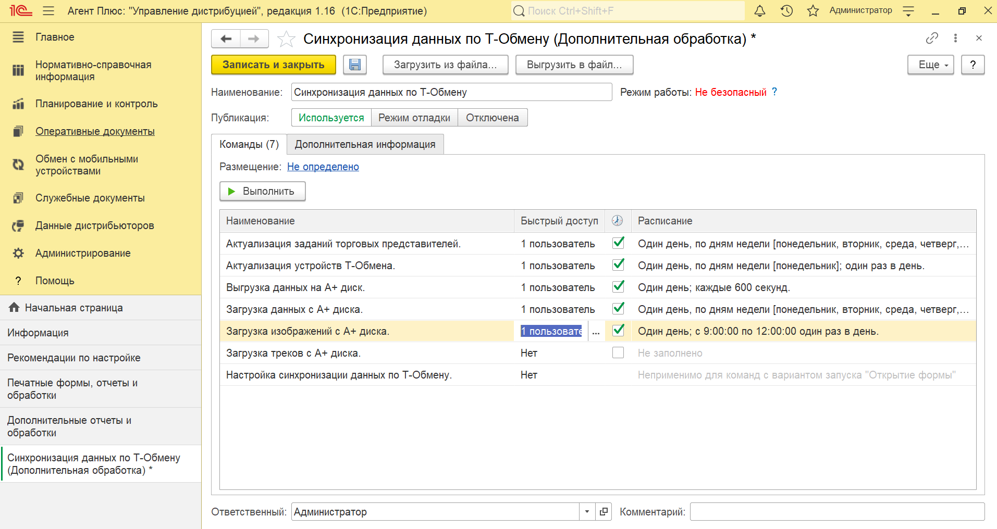
Task: Click the Наименование column header
Action: pyautogui.click(x=367, y=221)
